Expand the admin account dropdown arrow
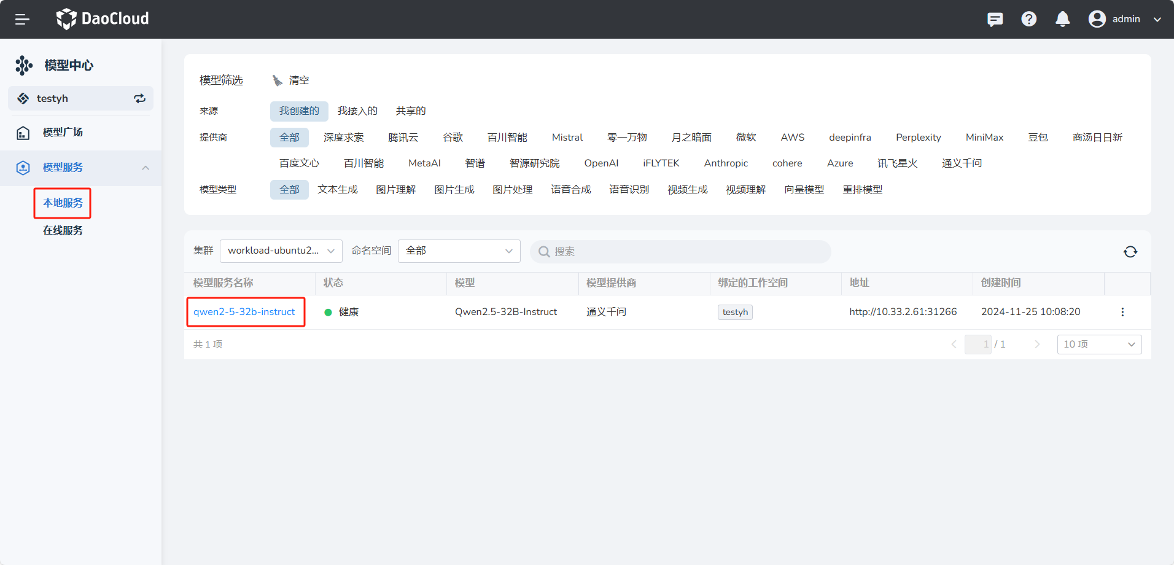This screenshot has width=1174, height=565. (1157, 19)
